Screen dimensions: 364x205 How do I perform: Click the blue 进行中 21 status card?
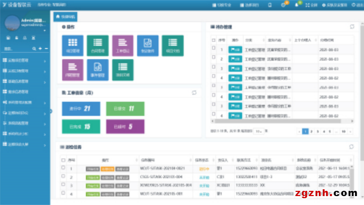pos(81,109)
